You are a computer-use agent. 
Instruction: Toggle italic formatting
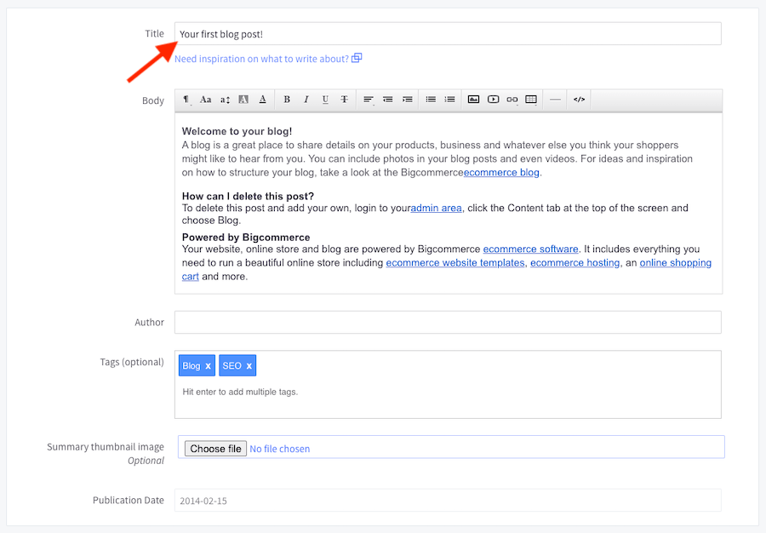[306, 100]
